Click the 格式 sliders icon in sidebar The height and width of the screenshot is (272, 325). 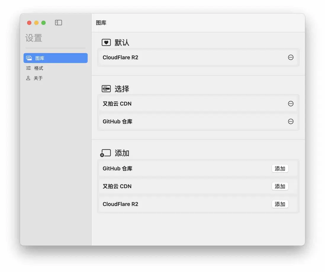[29, 68]
